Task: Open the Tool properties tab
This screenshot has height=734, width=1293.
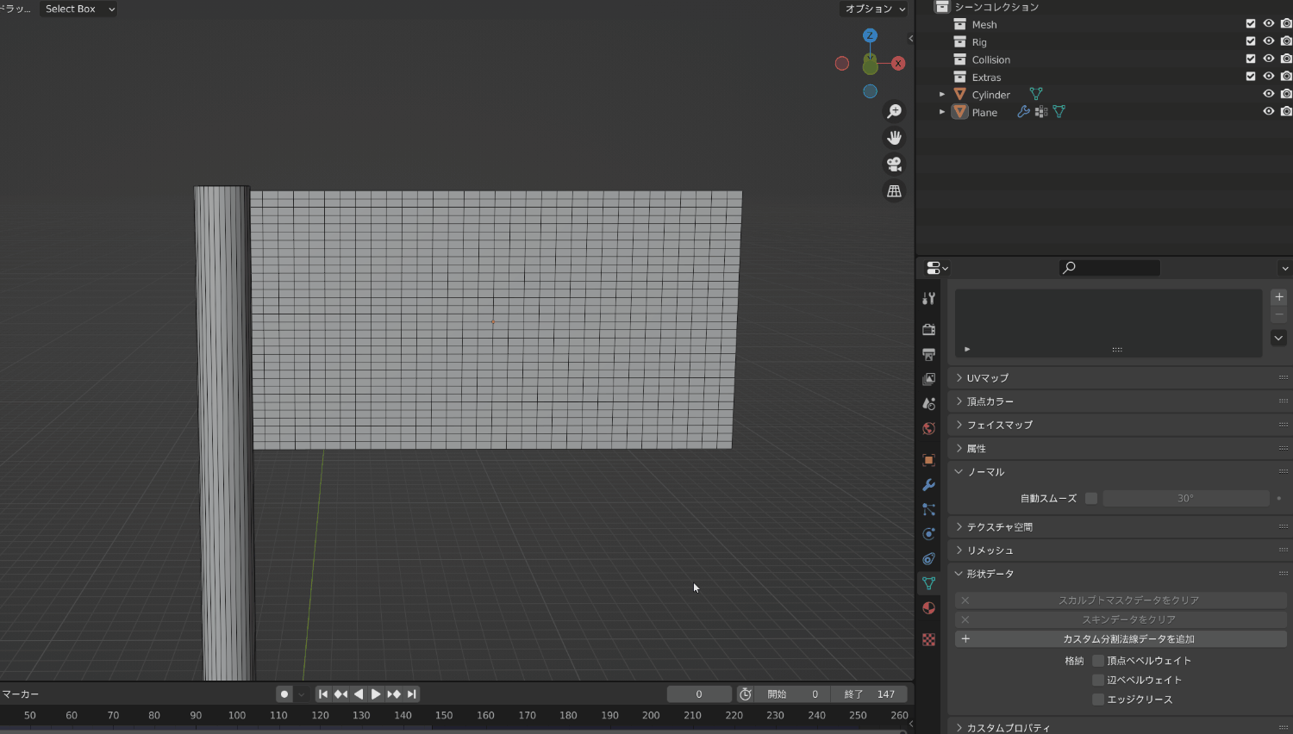Action: [928, 298]
